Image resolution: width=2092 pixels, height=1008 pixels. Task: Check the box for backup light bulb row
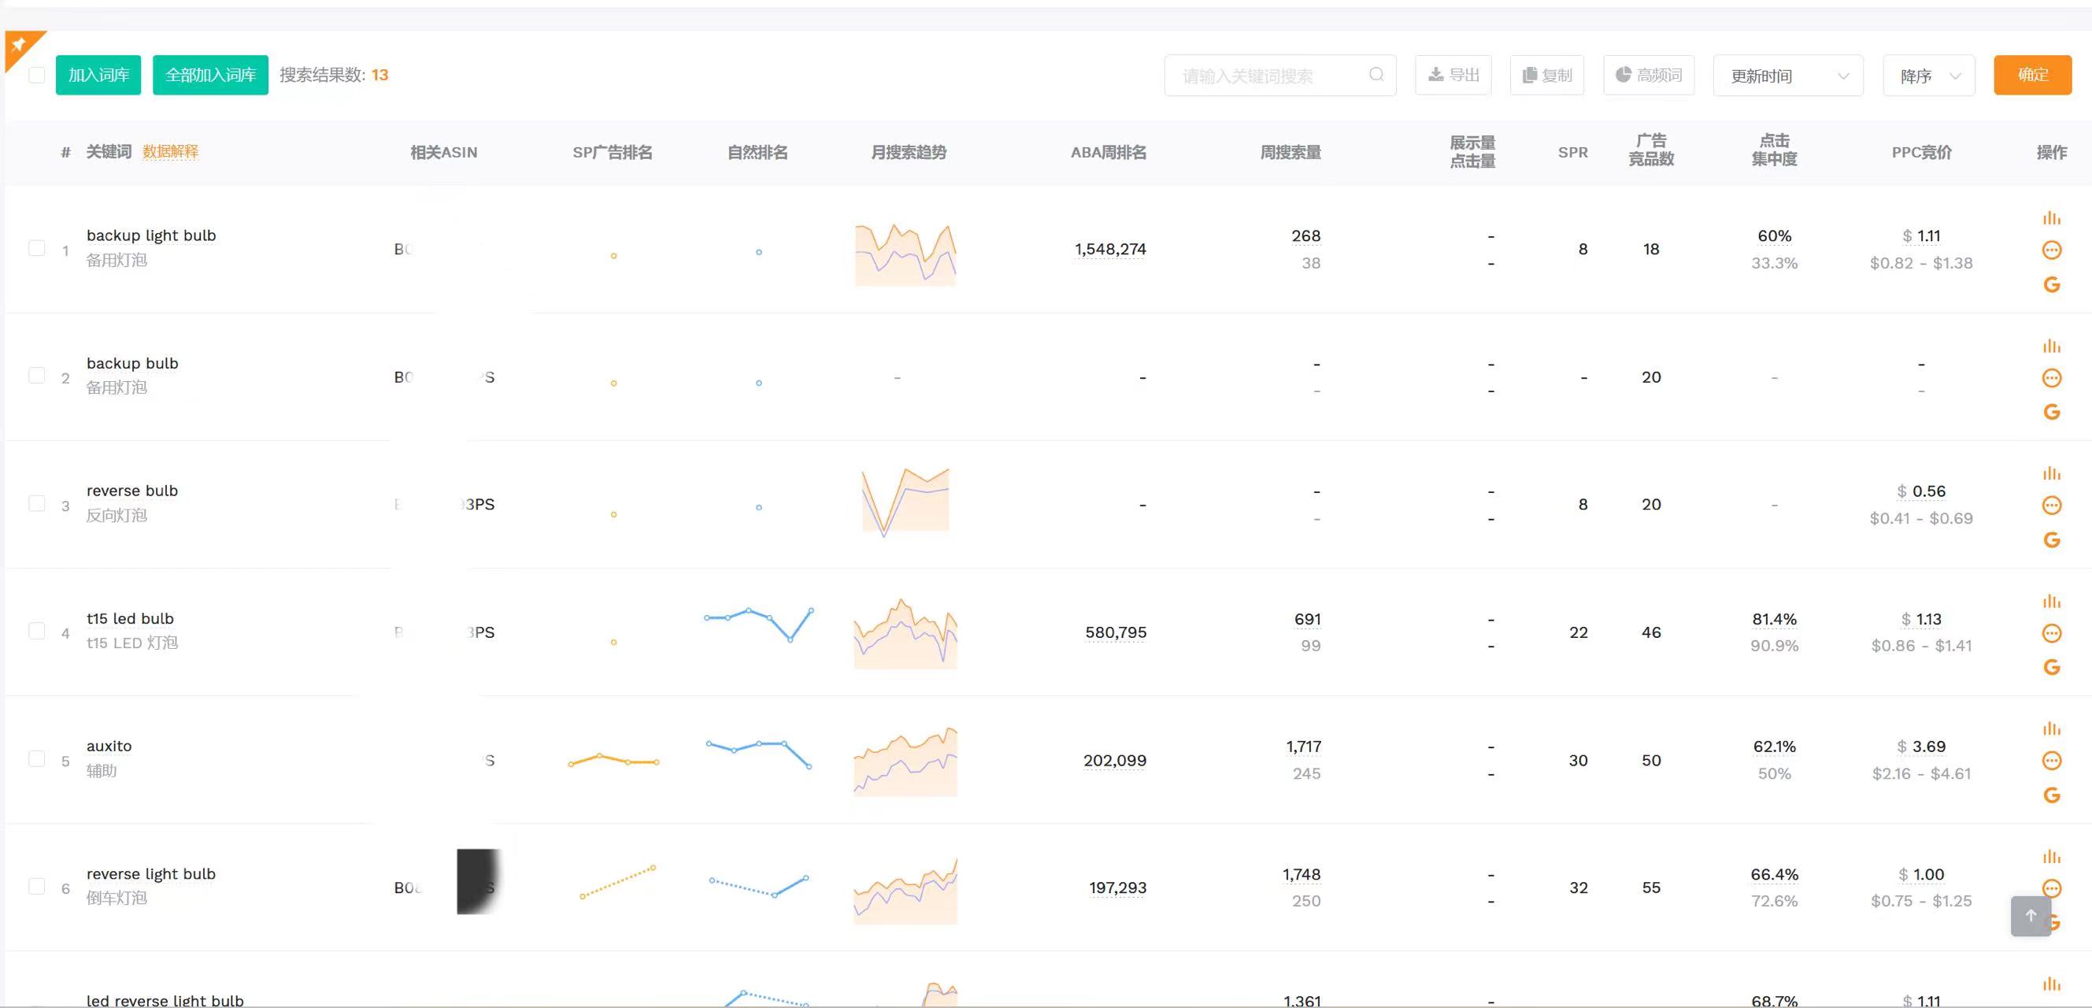click(x=36, y=248)
